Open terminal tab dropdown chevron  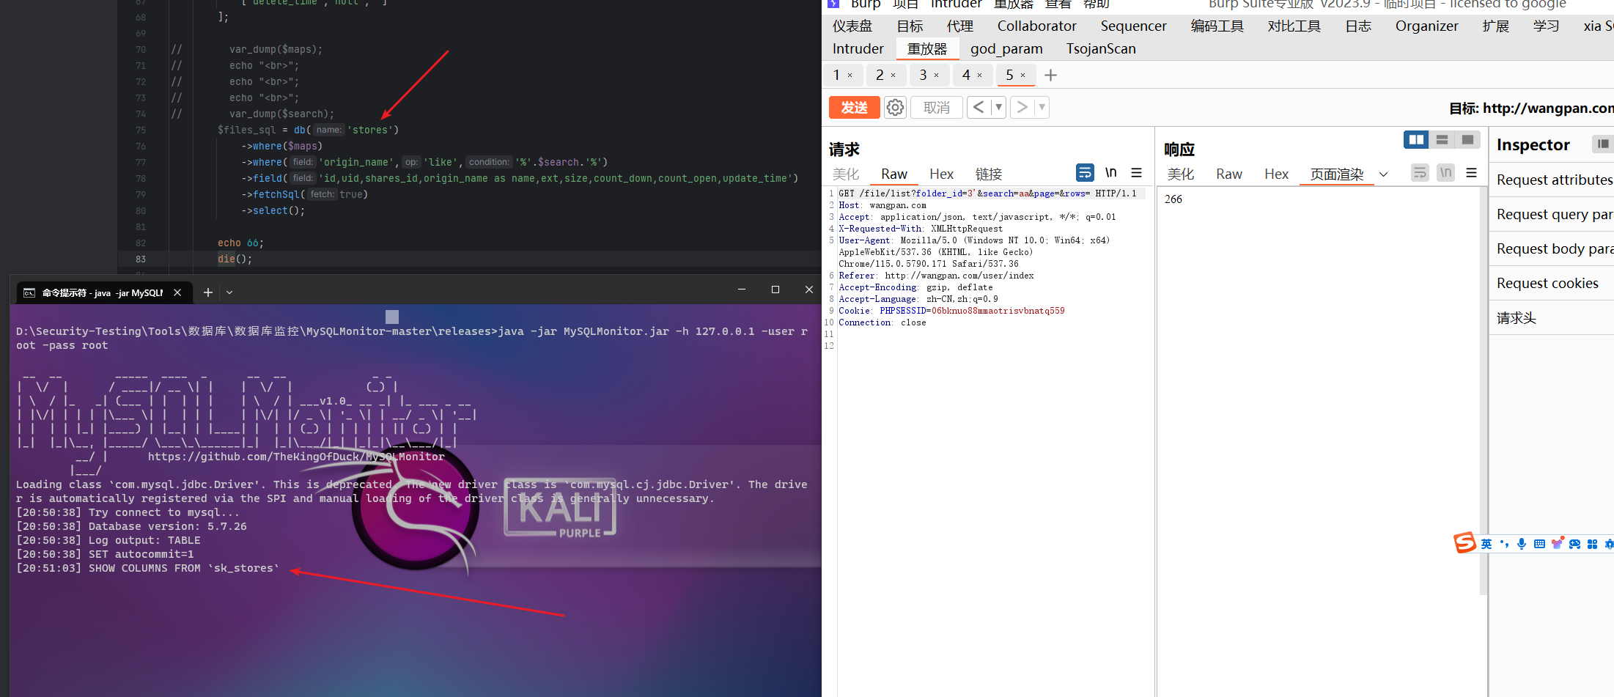click(229, 292)
